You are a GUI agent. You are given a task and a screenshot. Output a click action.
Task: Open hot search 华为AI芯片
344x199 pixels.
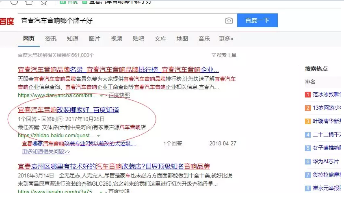326,161
